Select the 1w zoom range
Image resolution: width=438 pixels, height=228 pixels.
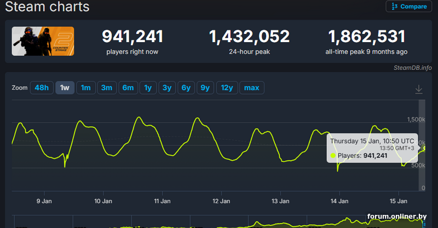(x=65, y=87)
